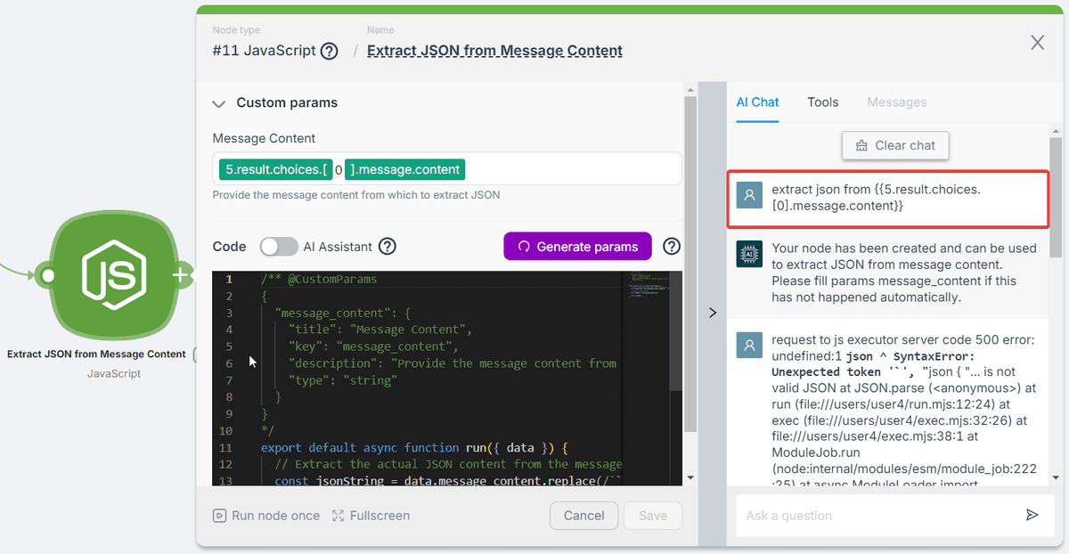
Task: Close the node settings panel
Action: coord(1037,43)
